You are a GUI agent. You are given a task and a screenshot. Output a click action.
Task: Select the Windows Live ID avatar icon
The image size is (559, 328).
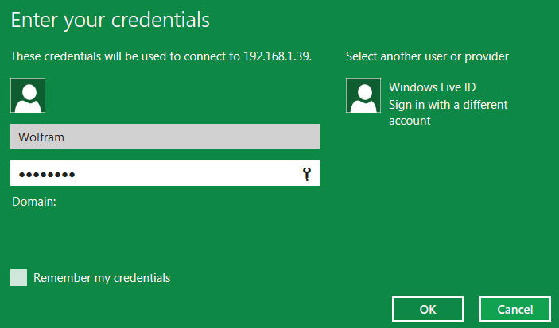[363, 95]
